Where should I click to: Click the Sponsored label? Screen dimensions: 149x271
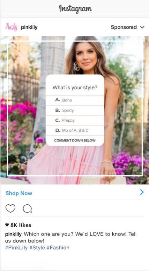[x=124, y=27]
